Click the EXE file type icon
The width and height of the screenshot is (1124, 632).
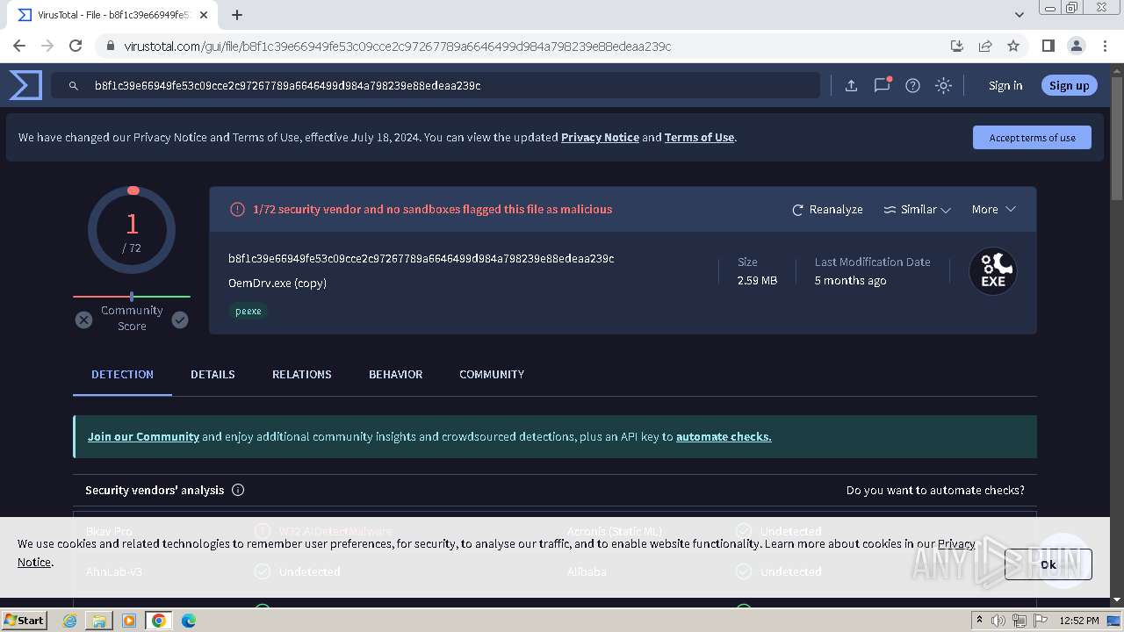point(993,271)
